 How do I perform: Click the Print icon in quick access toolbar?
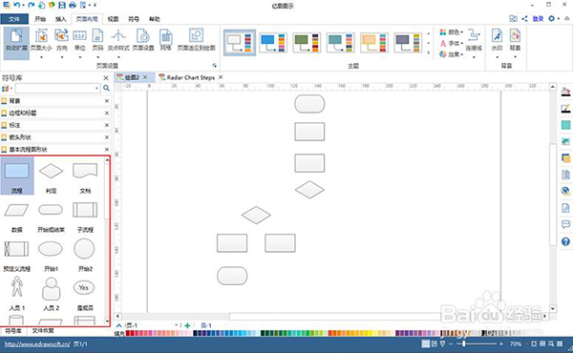click(x=73, y=5)
